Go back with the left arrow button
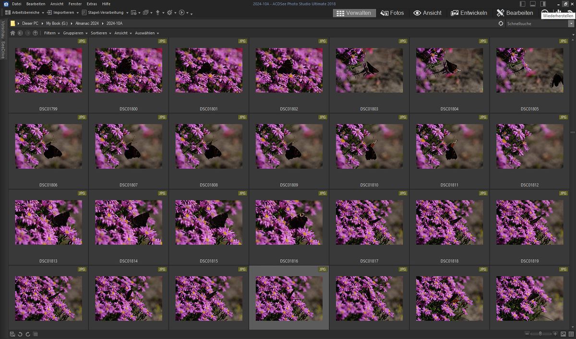576x339 pixels. pos(20,33)
